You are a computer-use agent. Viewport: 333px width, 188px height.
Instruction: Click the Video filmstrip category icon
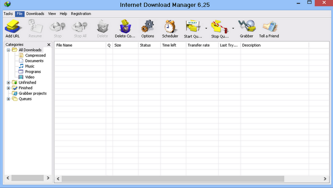point(21,77)
